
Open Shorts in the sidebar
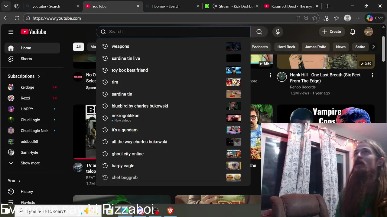32,59
